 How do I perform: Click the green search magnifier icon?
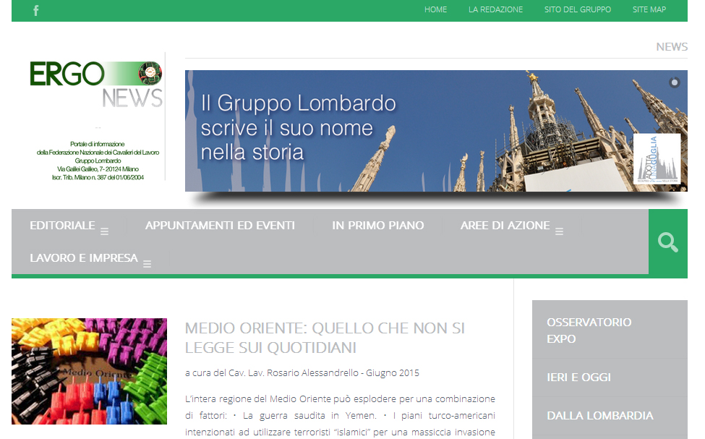click(x=667, y=242)
